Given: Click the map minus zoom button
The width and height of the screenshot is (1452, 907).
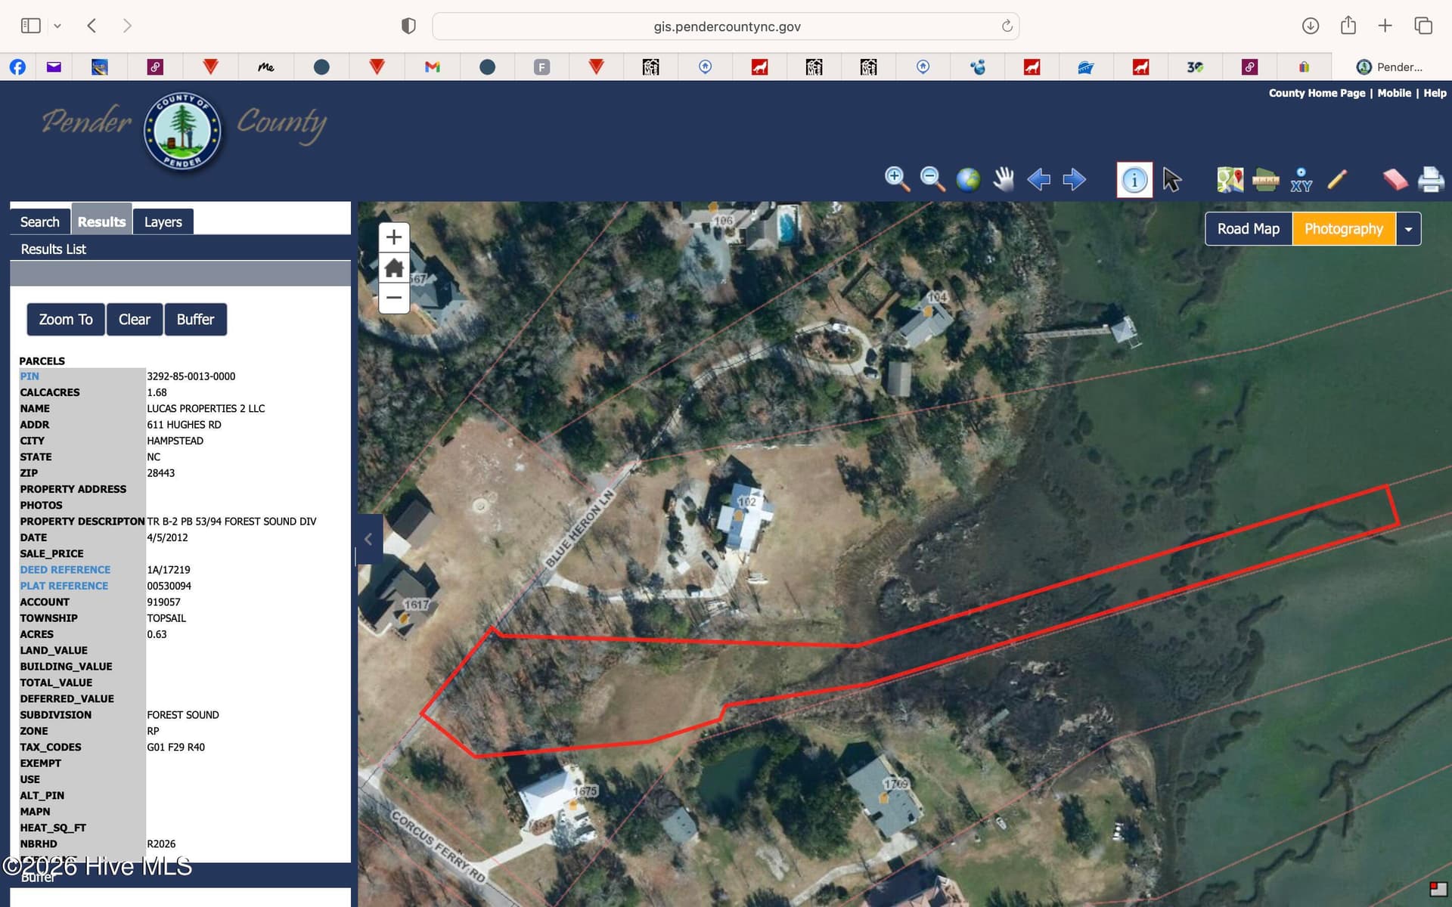Looking at the screenshot, I should (x=394, y=298).
